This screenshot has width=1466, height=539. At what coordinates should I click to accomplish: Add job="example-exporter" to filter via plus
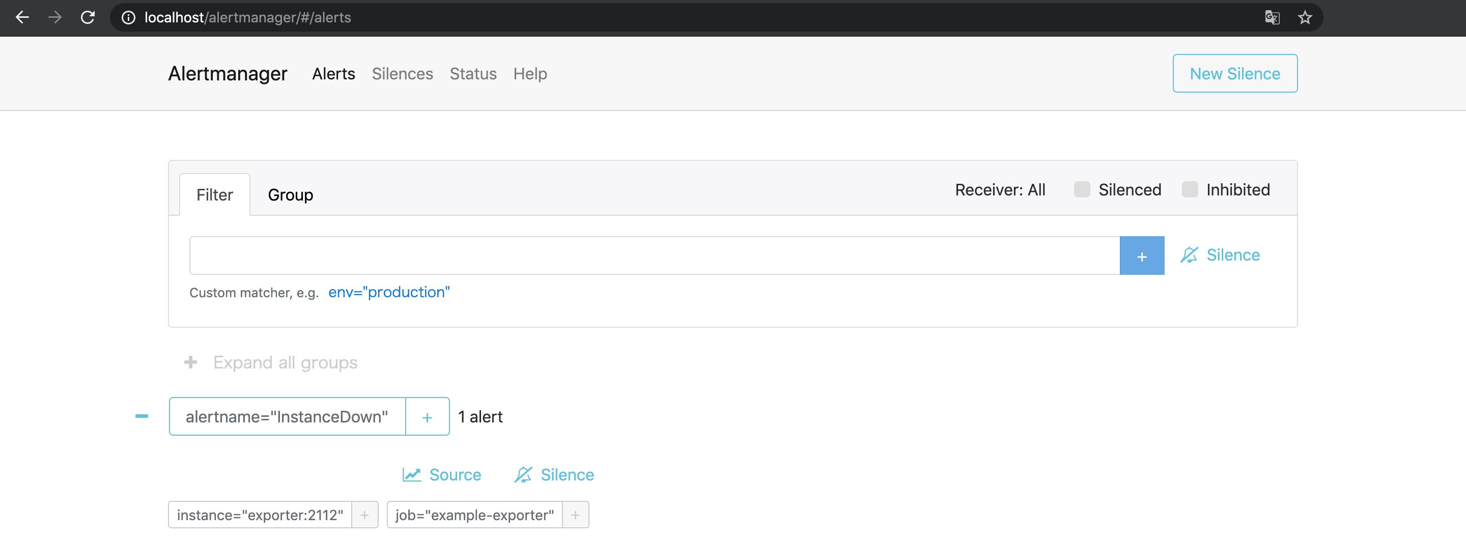575,515
